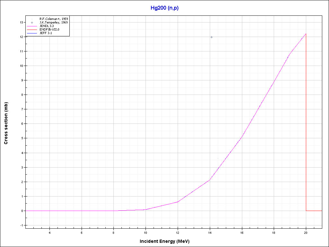Click the J.K.Temperley 1969 legend marker
329x247 pixels.
click(x=32, y=23)
